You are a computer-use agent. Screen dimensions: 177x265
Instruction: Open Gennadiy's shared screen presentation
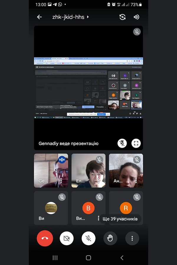88,88
